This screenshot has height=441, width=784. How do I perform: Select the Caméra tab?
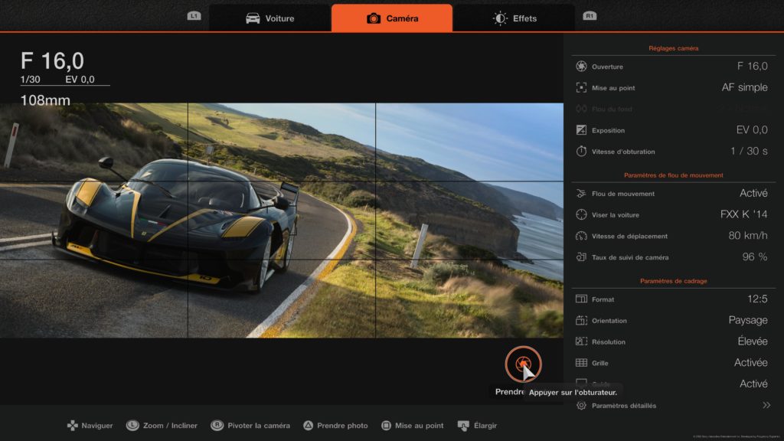[392, 18]
